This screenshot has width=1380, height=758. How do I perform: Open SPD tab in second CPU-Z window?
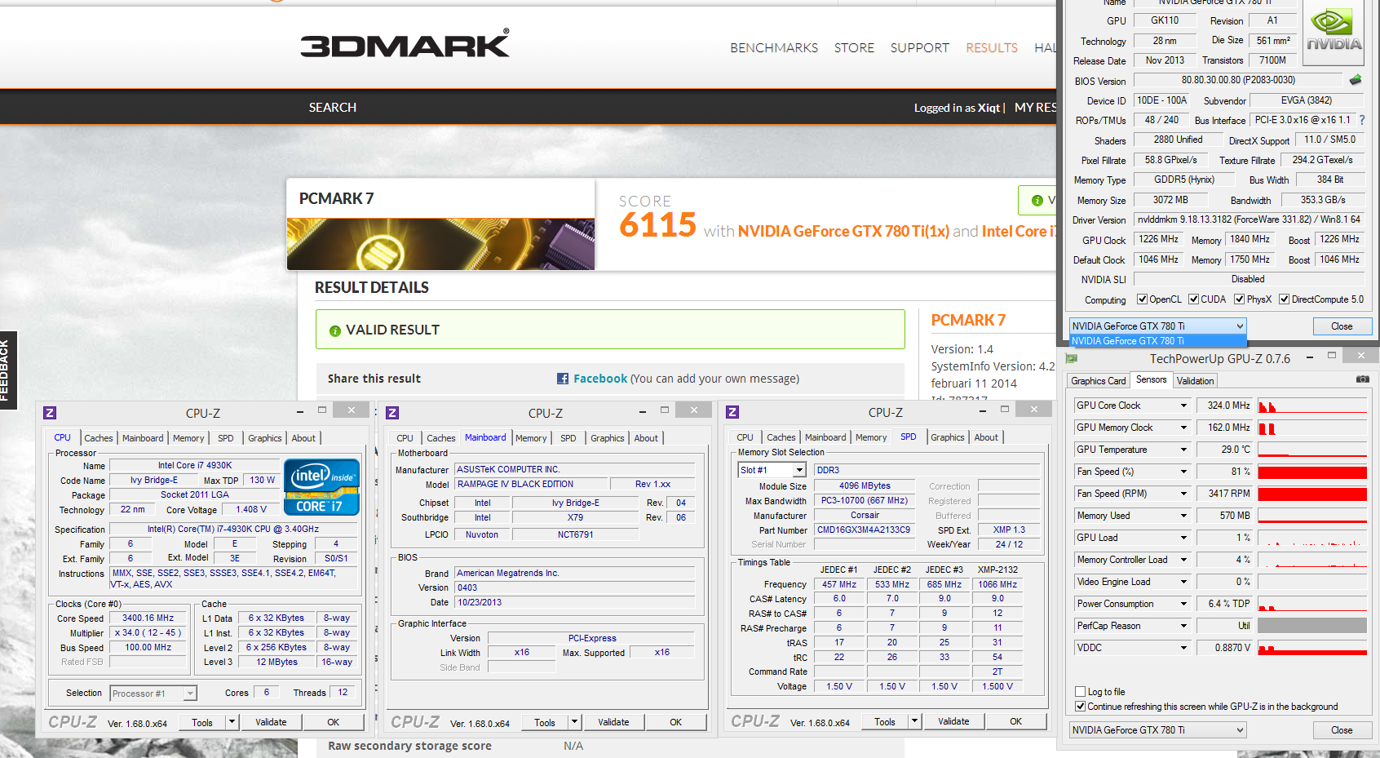(x=568, y=438)
